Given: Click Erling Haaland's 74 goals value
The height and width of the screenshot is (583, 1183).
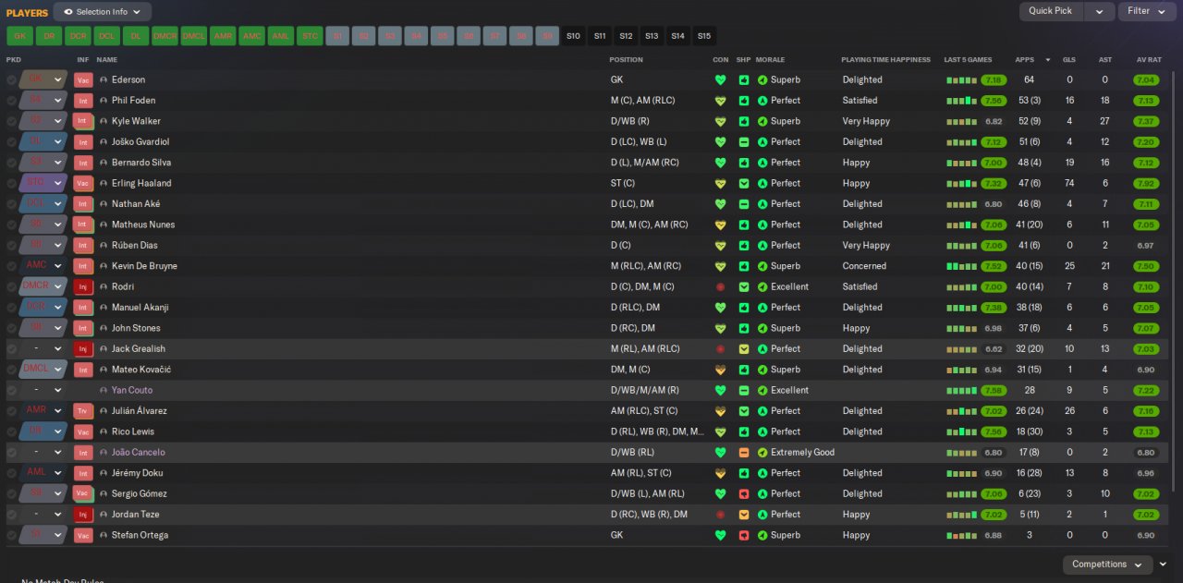Looking at the screenshot, I should coord(1069,183).
